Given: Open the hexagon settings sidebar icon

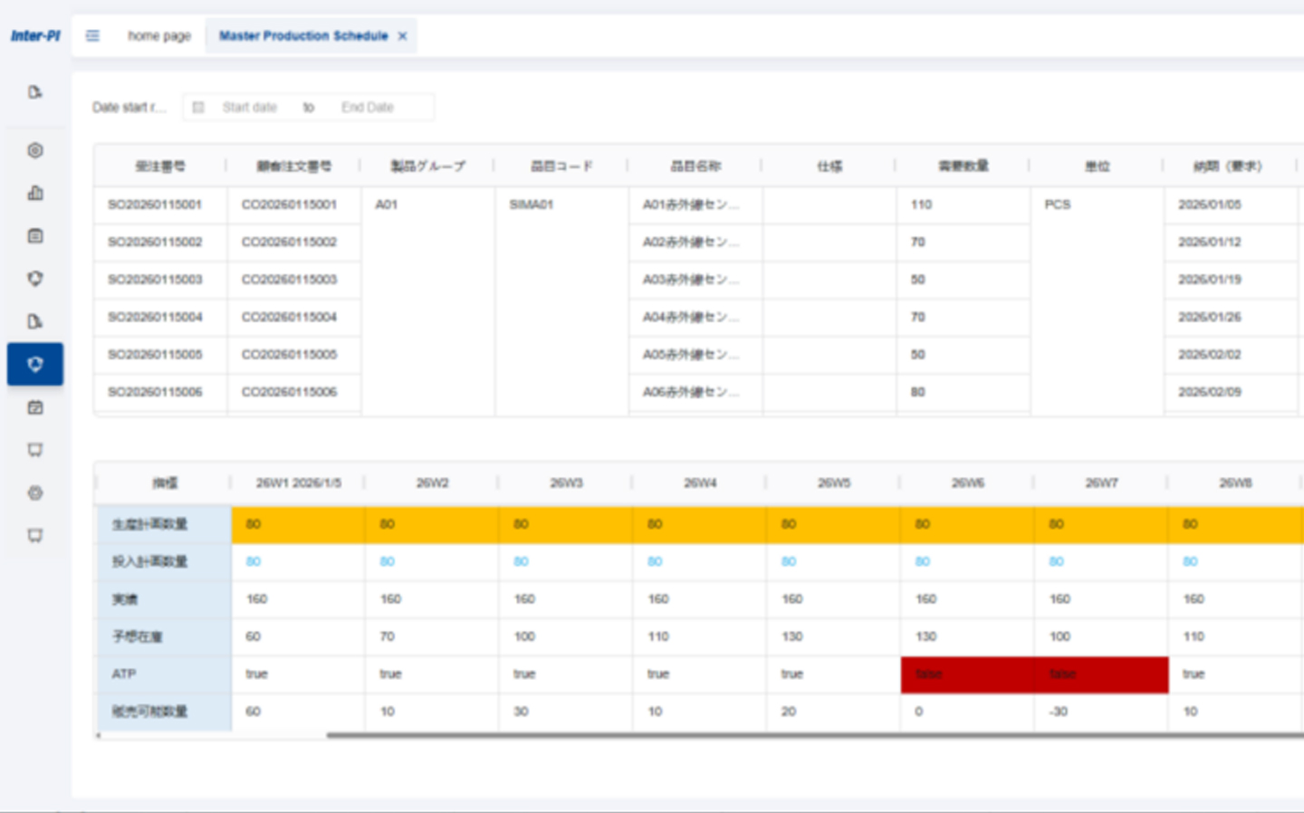Looking at the screenshot, I should (x=35, y=150).
